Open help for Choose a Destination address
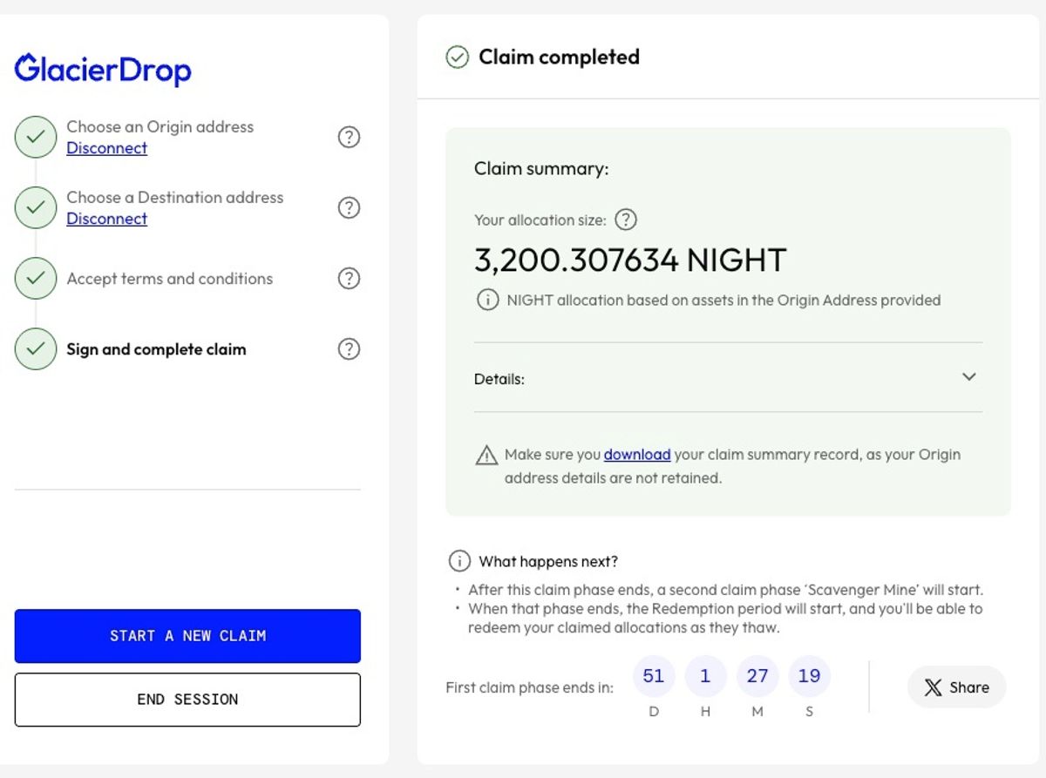Viewport: 1046px width, 778px height. tap(349, 207)
